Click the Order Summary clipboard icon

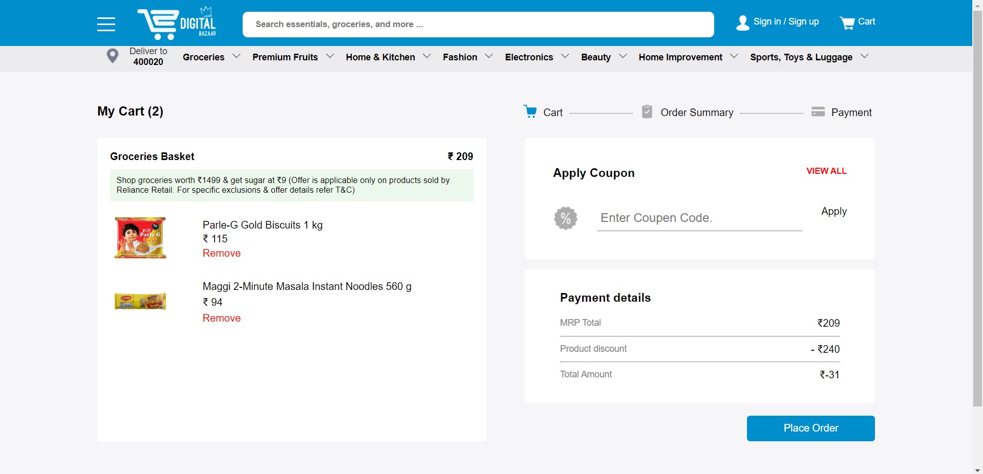pyautogui.click(x=647, y=111)
